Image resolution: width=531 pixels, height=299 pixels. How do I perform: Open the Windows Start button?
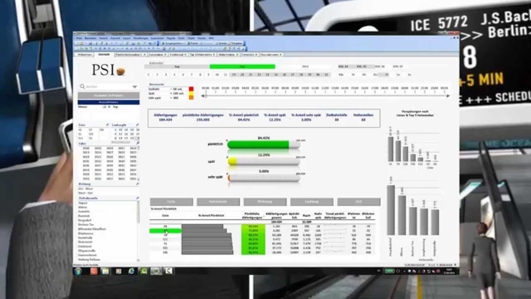pyautogui.click(x=78, y=271)
